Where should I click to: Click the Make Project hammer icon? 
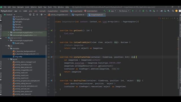pyautogui.click(x=105, y=11)
